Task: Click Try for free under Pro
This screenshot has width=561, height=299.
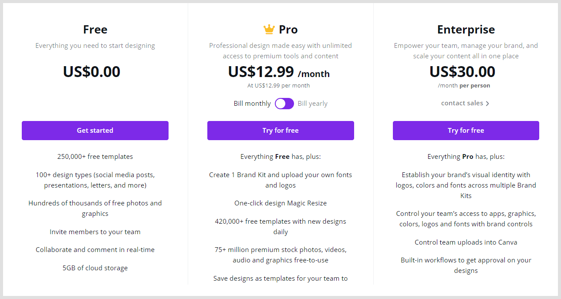Action: [280, 131]
